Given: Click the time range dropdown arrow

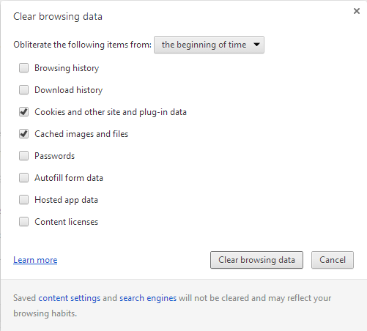Looking at the screenshot, I should point(256,45).
